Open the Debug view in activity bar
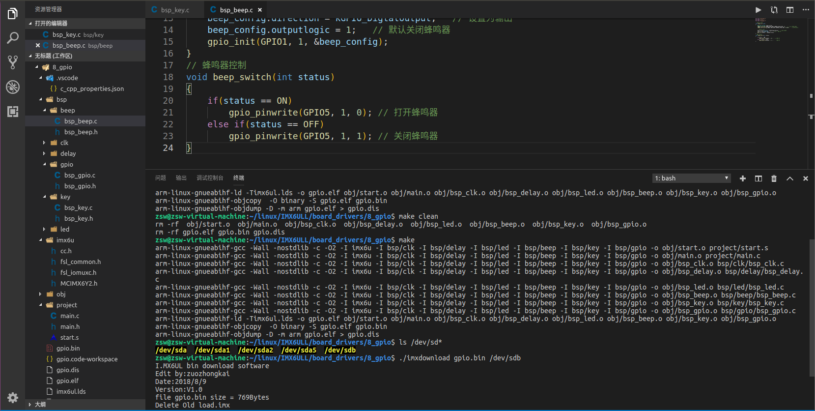The height and width of the screenshot is (411, 815). point(13,87)
